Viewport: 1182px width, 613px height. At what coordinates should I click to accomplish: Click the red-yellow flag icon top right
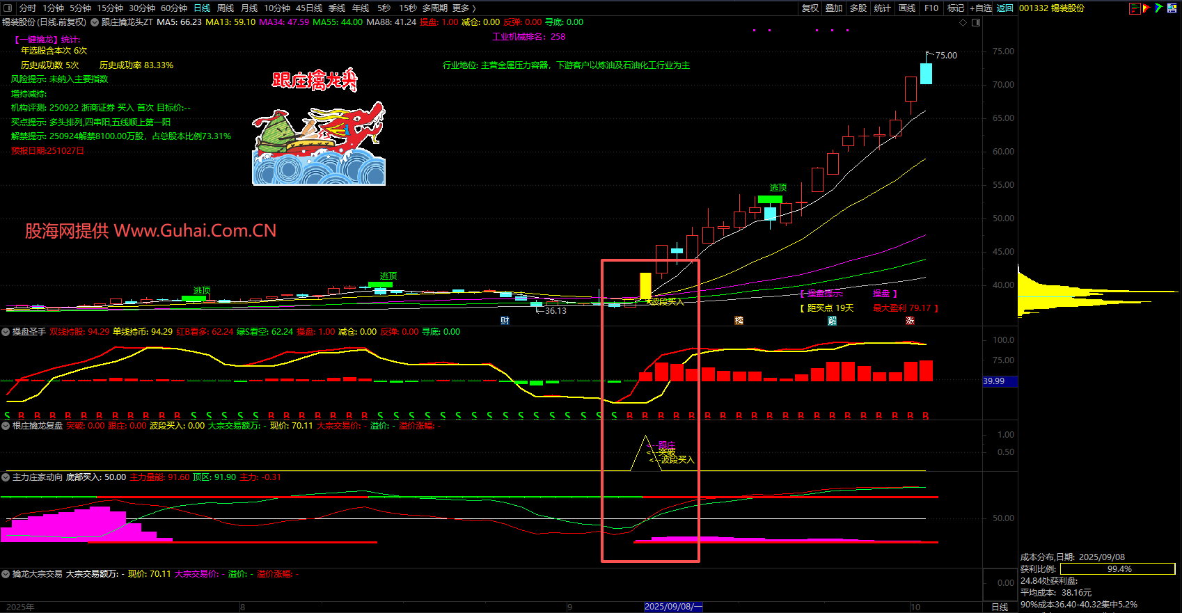pyautogui.click(x=1146, y=8)
